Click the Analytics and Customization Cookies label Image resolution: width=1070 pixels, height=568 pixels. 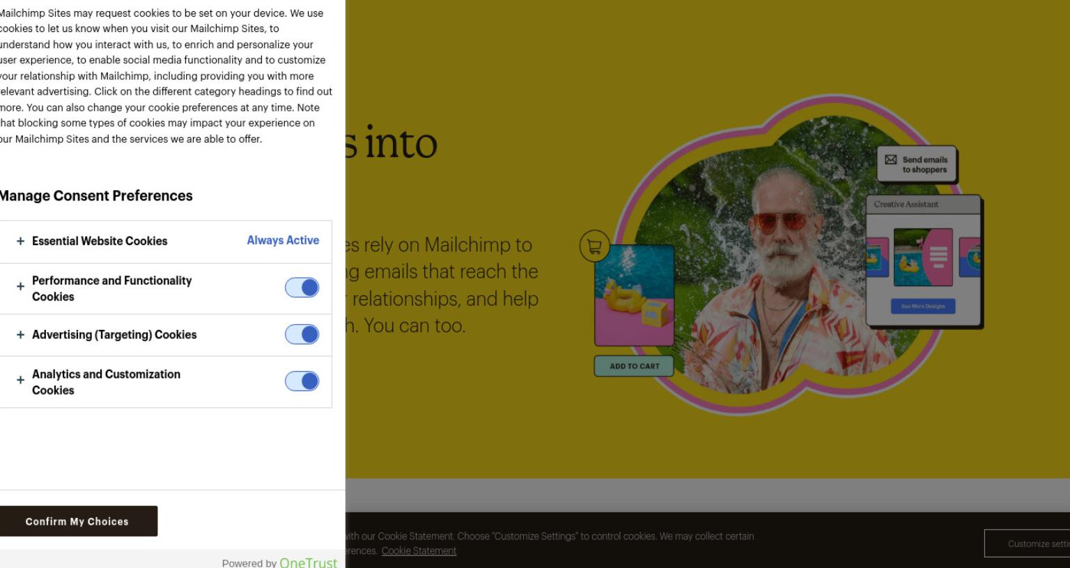tap(106, 382)
